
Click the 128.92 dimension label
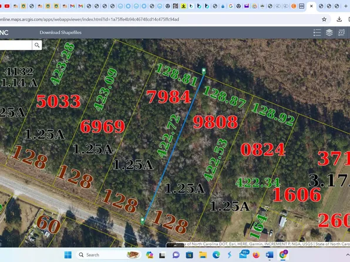click(x=273, y=114)
